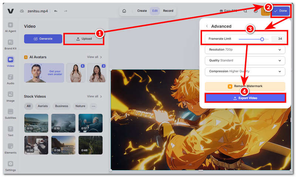Select the All stock filter chip
This screenshot has width=296, height=177.
pos(28,106)
